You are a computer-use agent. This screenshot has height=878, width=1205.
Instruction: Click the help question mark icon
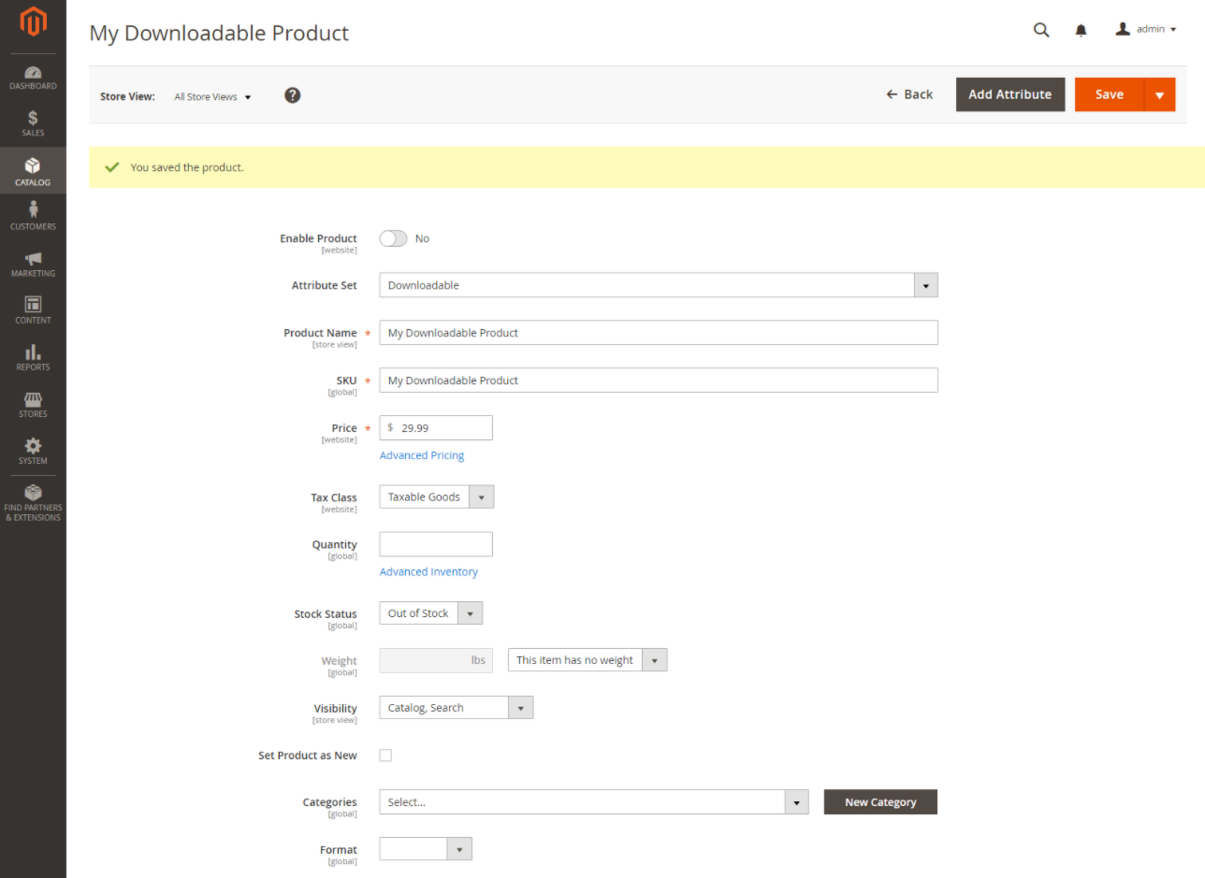point(293,95)
